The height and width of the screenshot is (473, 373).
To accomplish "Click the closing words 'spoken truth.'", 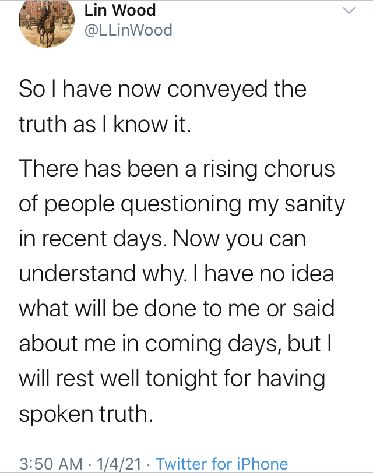I will click(x=86, y=414).
